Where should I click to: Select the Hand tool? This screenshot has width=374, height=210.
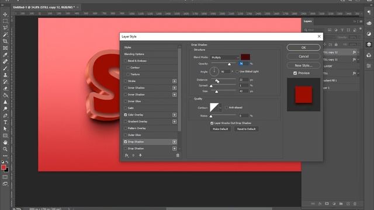pyautogui.click(x=5, y=142)
